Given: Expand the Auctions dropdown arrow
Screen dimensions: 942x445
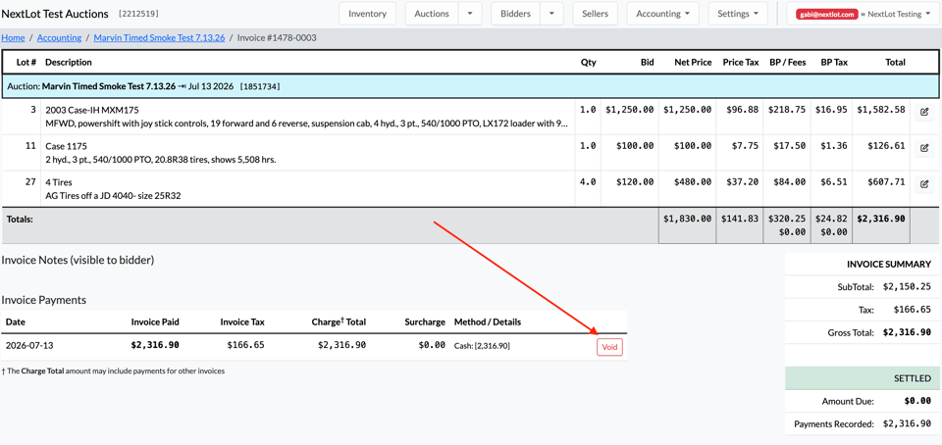Looking at the screenshot, I should click(x=470, y=13).
